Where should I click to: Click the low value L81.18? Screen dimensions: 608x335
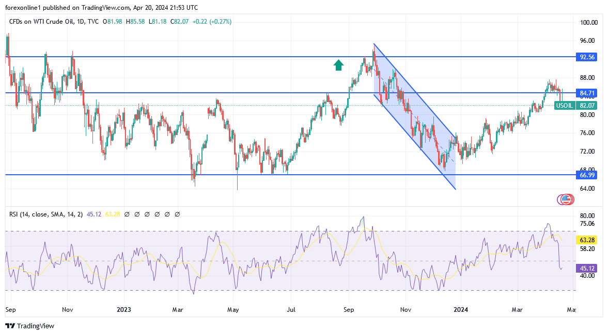[x=158, y=22]
